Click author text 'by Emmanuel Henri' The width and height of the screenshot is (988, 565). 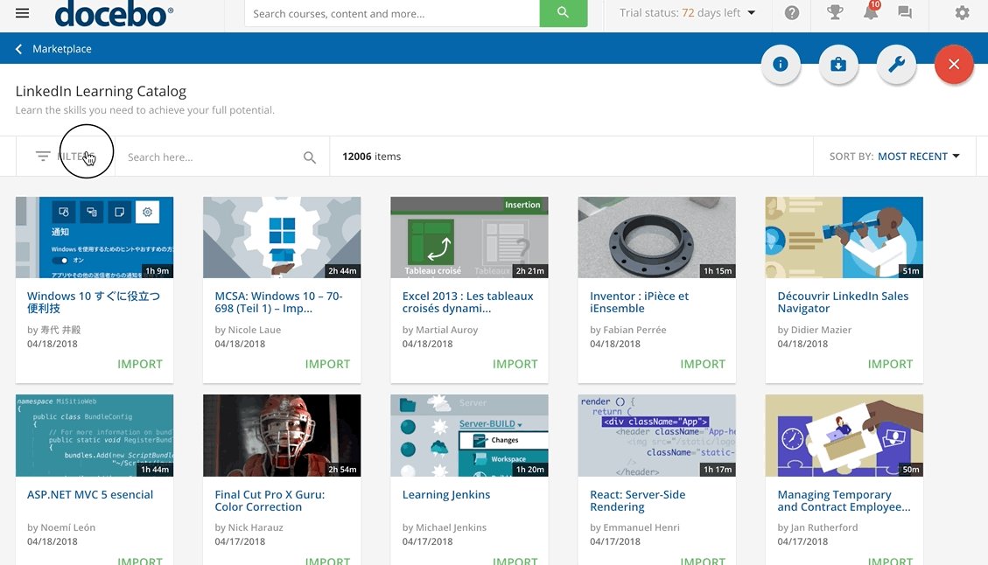point(634,527)
